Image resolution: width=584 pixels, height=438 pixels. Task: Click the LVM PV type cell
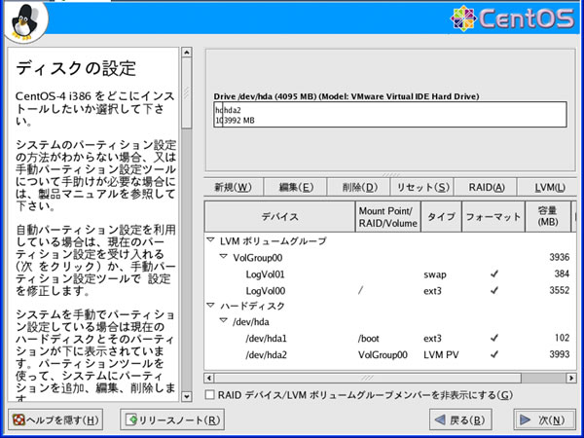[441, 354]
